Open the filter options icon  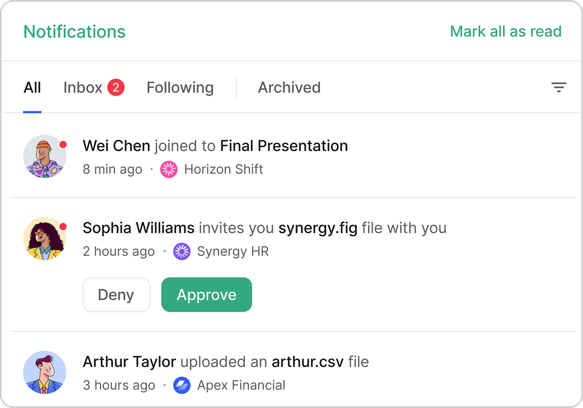point(559,87)
